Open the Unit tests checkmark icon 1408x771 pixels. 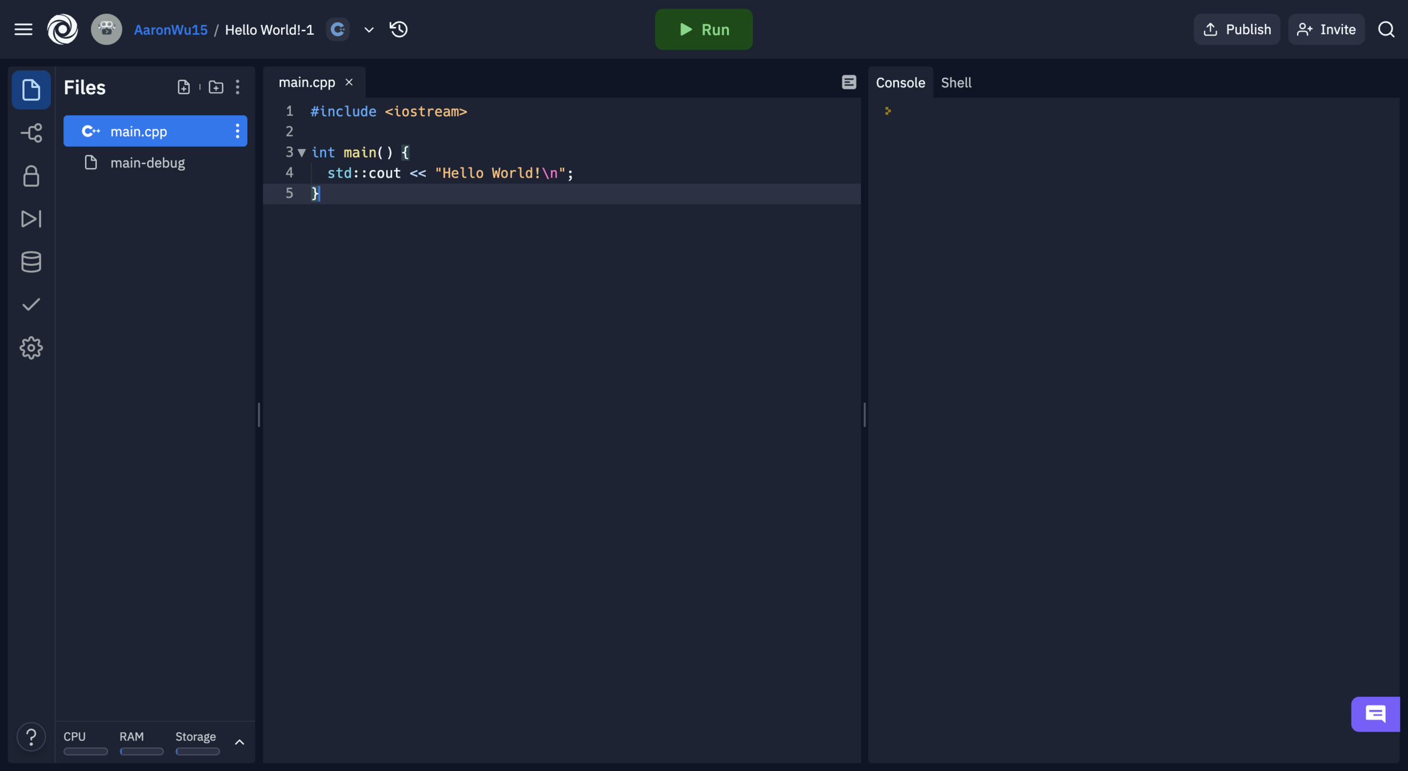[31, 304]
